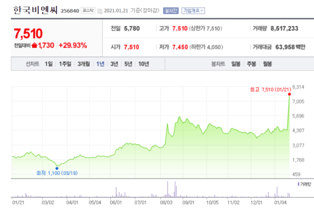Image resolution: width=314 pixels, height=211 pixels.
Task: Switch to the 월봉 candle chart
Action: click(267, 64)
